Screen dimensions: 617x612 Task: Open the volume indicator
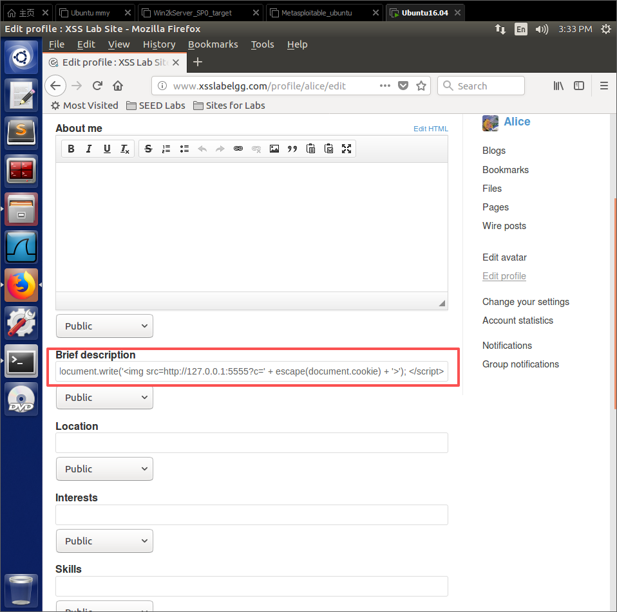point(542,29)
